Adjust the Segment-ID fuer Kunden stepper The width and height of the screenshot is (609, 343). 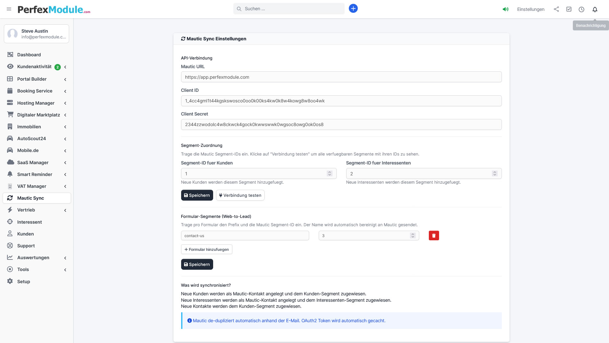(x=329, y=173)
